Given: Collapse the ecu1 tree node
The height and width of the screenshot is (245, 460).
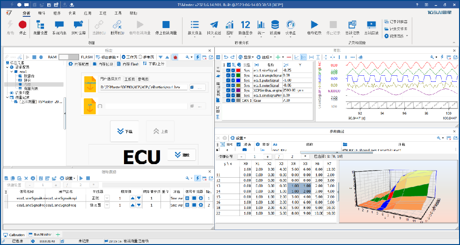Looking at the screenshot, I should [x=11, y=72].
